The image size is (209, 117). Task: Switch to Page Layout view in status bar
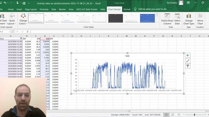coord(173,115)
